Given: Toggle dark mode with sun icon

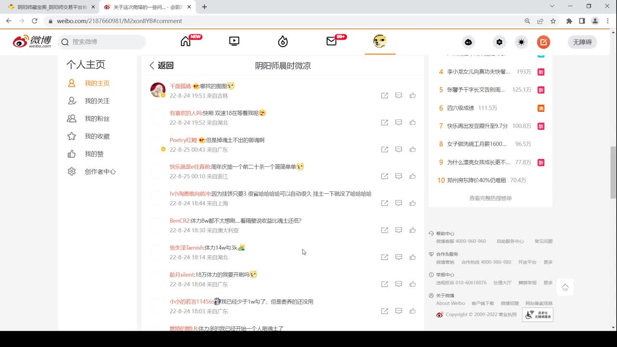Looking at the screenshot, I should click(x=521, y=42).
